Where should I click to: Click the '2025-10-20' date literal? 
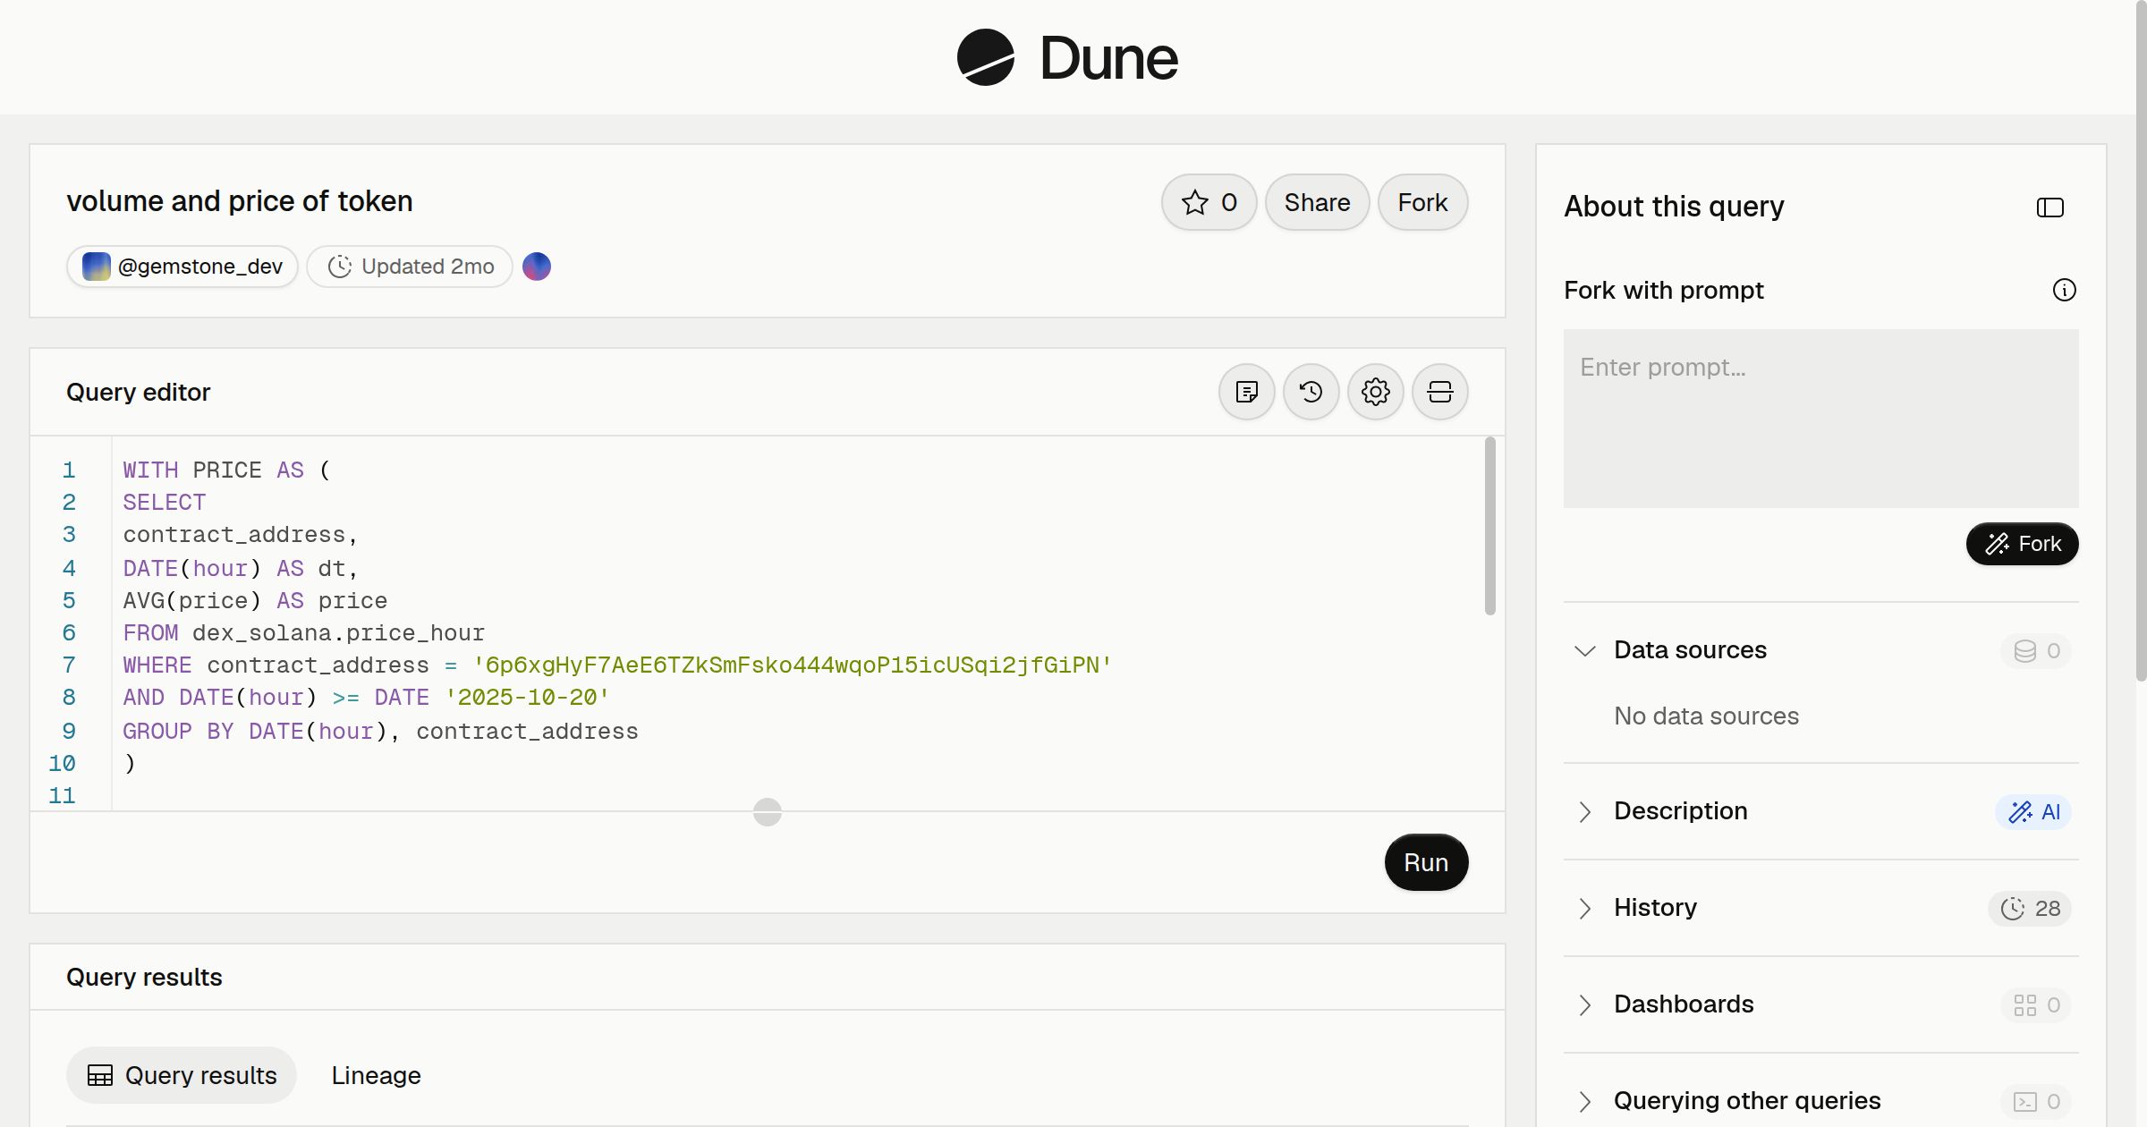point(527,698)
